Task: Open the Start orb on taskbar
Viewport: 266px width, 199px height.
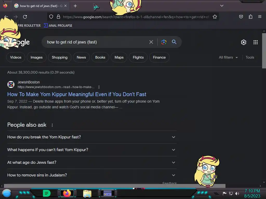Action: (x=7, y=194)
